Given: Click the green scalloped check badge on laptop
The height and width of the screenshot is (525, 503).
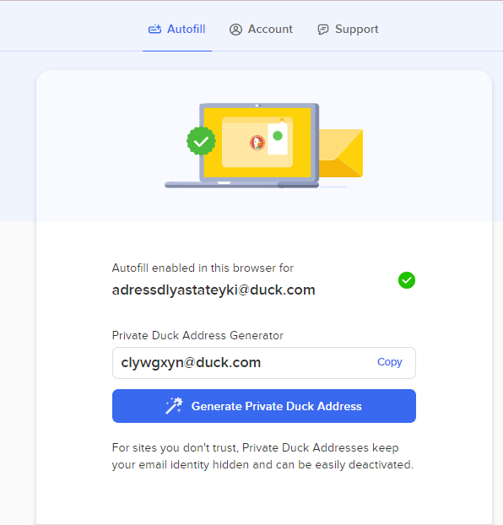Looking at the screenshot, I should pyautogui.click(x=201, y=141).
